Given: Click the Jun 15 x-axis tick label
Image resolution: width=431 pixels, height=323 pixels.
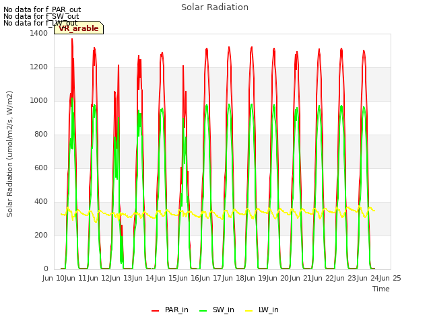Looking at the screenshot, I should 166,278.
